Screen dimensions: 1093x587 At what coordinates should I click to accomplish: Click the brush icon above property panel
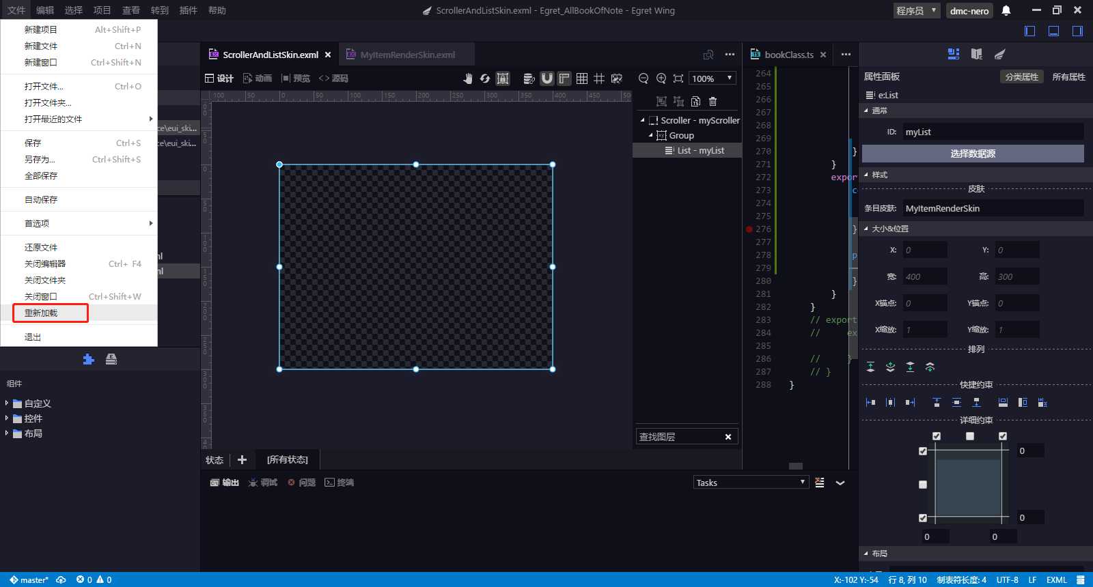click(999, 54)
